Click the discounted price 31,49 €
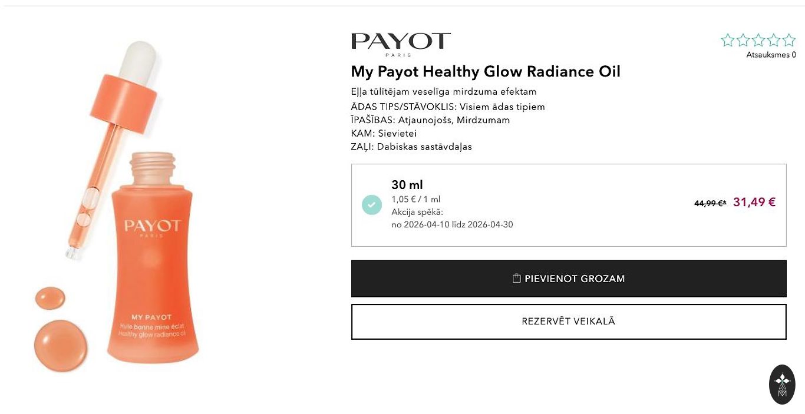The height and width of the screenshot is (414, 805). (x=754, y=203)
